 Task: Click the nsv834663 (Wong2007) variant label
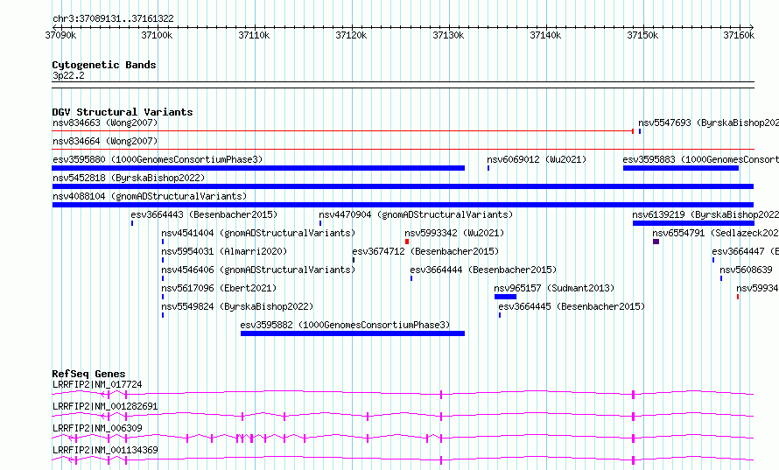105,123
